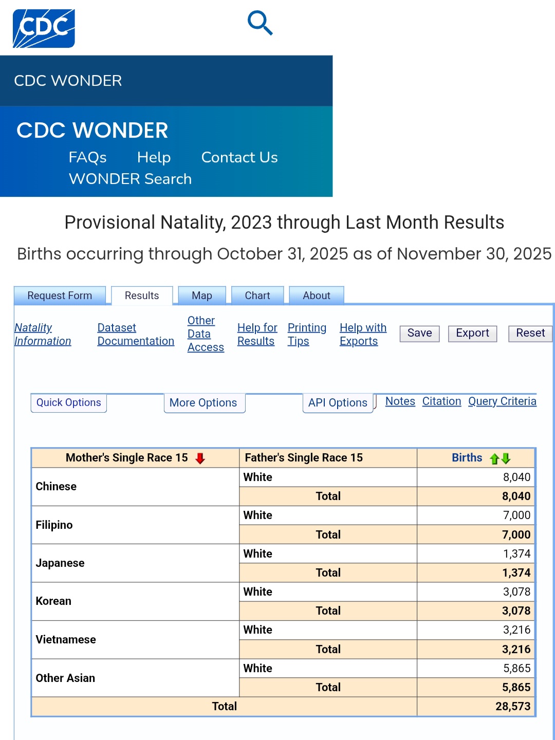
Task: Open WONDER Search in the header
Action: point(130,179)
